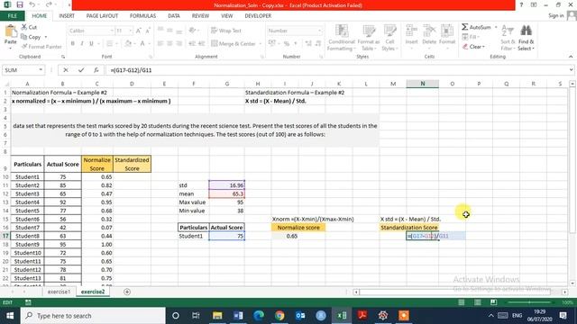Open the DATA tab

174,16
